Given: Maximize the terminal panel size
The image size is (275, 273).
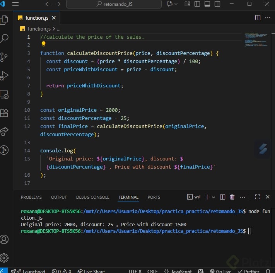Looking at the screenshot, I should pyautogui.click(x=258, y=197).
